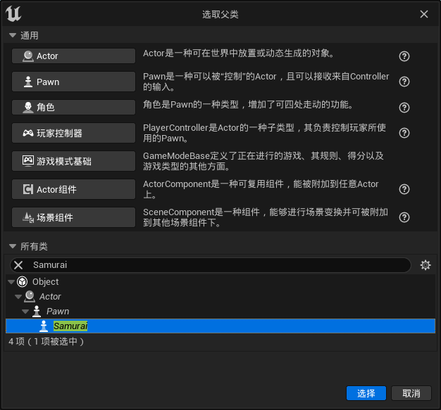Click the GameModeBase description text

[263, 161]
